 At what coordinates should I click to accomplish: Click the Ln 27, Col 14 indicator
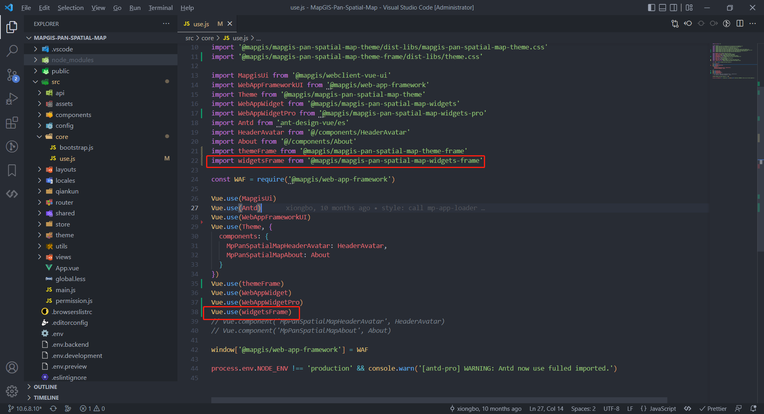point(546,408)
